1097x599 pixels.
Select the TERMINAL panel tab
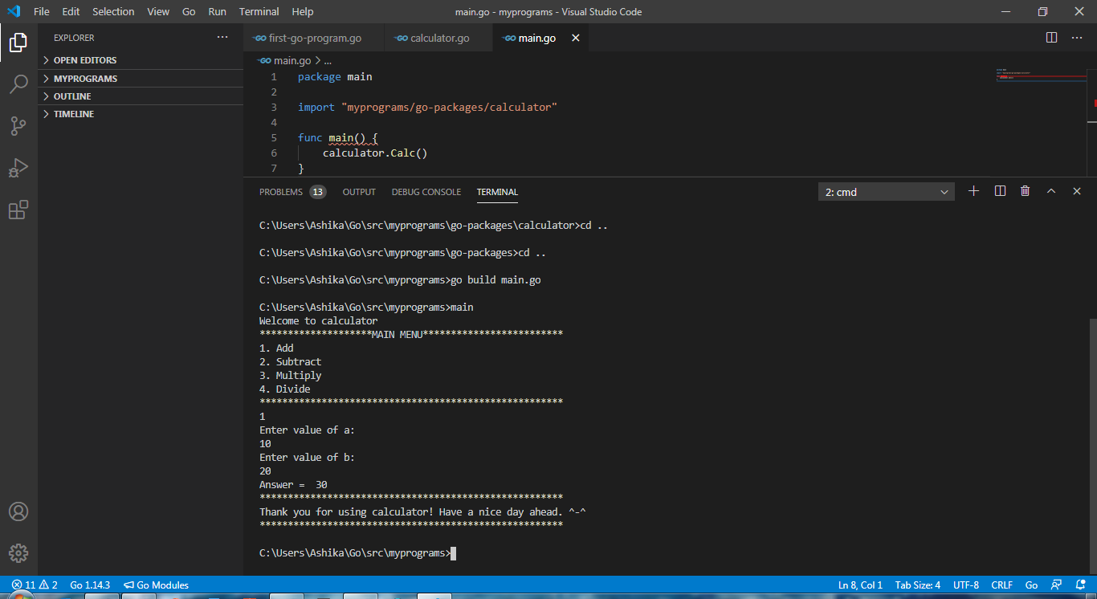(497, 192)
